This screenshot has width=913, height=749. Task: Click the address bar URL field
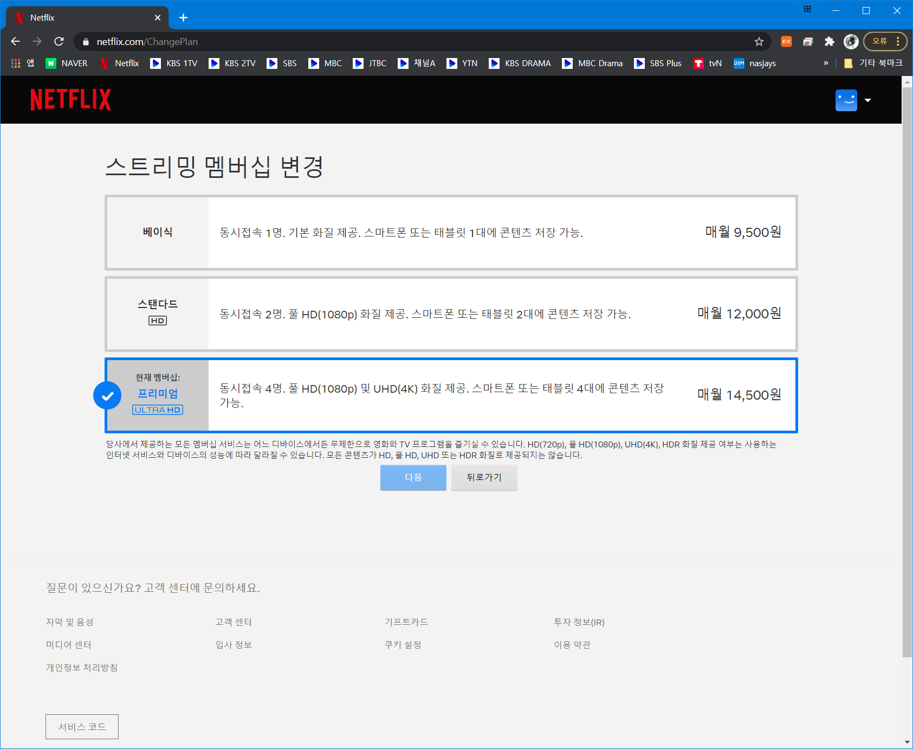point(423,41)
